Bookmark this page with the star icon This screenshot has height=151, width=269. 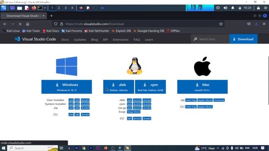point(221,24)
